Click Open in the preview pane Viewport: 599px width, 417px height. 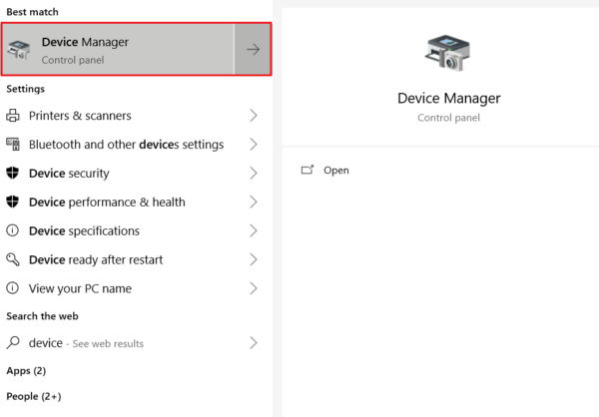coord(336,171)
